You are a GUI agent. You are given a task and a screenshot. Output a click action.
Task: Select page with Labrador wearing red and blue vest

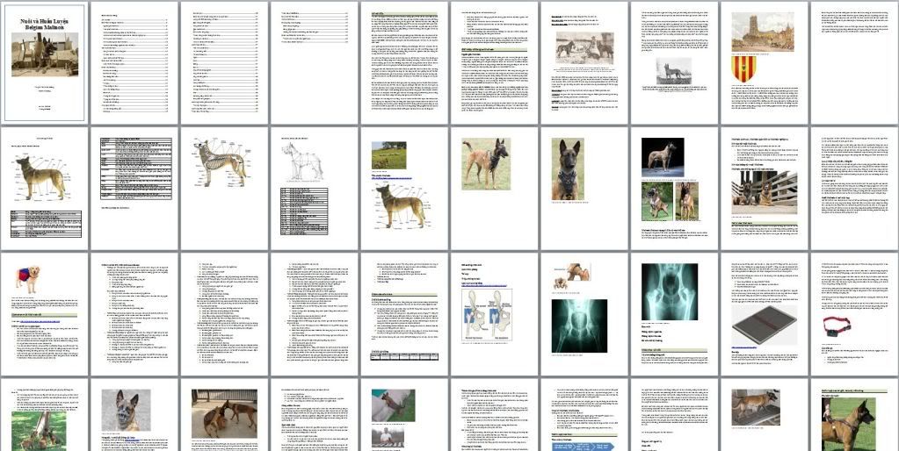[x=45, y=313]
